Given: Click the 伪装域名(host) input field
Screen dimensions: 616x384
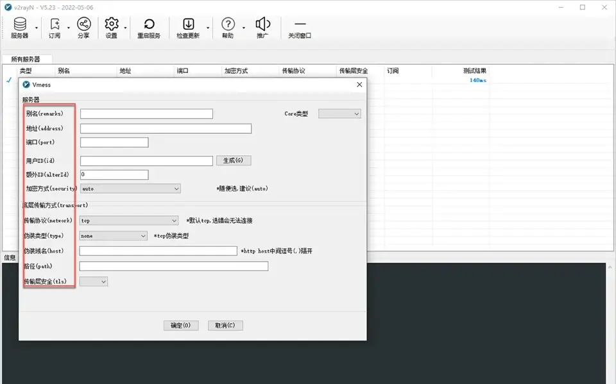Looking at the screenshot, I should click(158, 251).
